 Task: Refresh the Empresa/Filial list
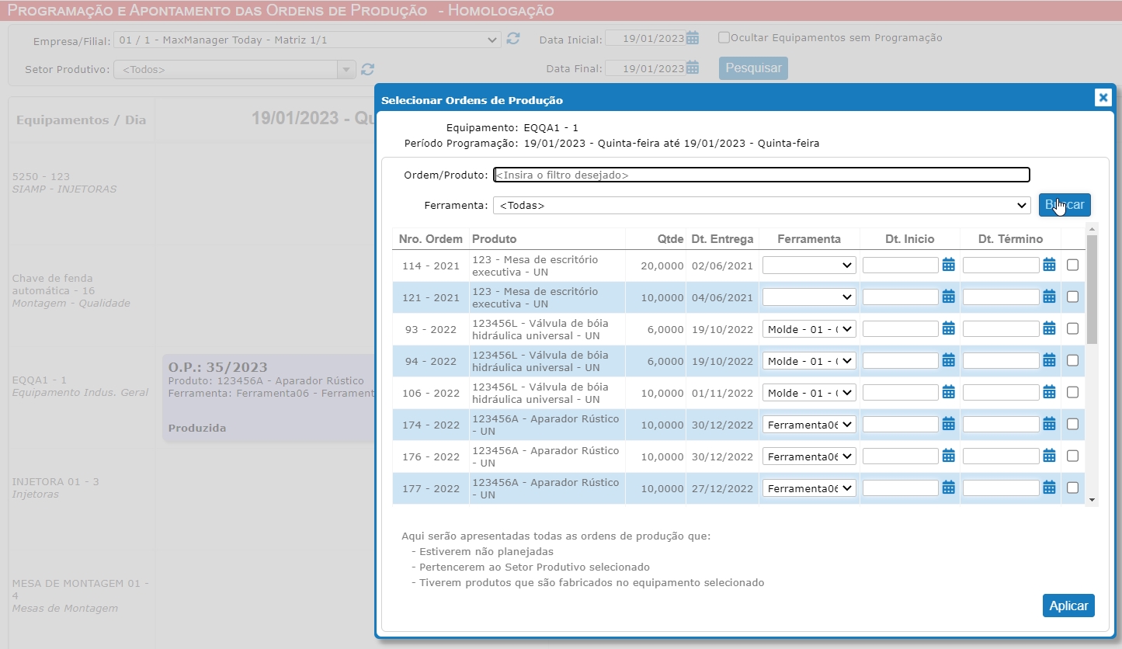[x=513, y=39]
